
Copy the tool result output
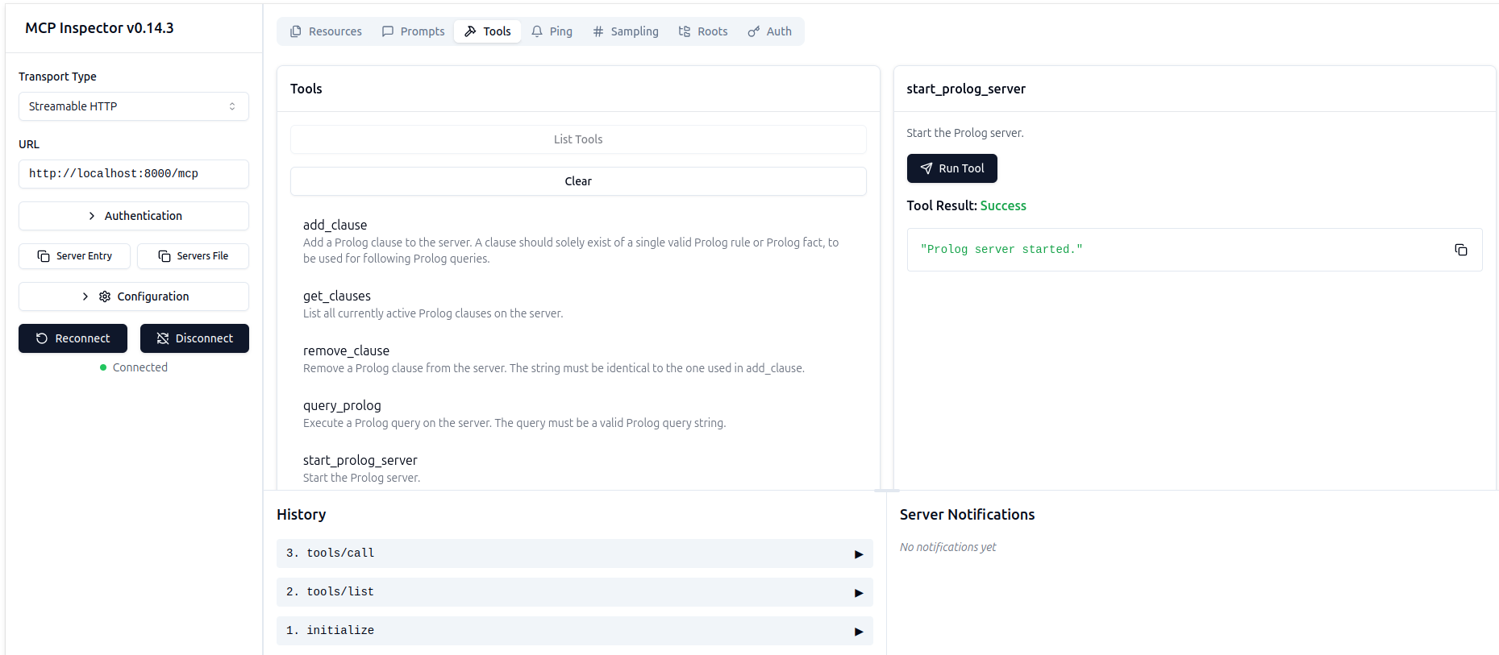coord(1460,250)
